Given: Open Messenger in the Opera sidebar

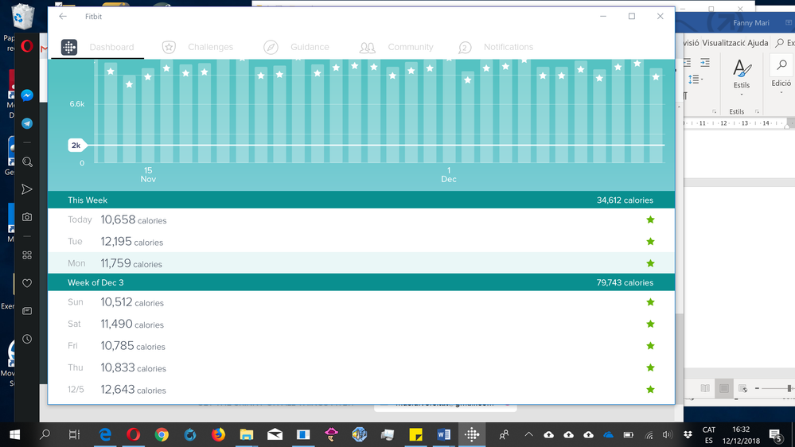Looking at the screenshot, I should click(27, 95).
